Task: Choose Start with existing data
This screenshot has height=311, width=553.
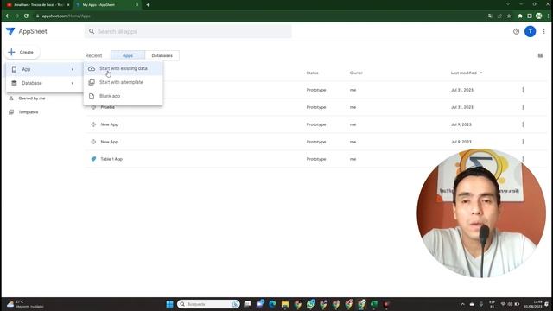Action: (x=123, y=68)
